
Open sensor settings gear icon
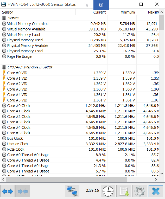tap(140, 191)
